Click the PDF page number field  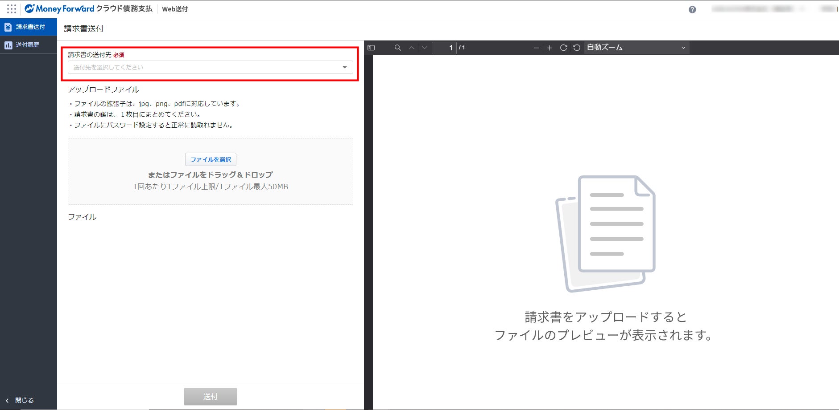444,48
